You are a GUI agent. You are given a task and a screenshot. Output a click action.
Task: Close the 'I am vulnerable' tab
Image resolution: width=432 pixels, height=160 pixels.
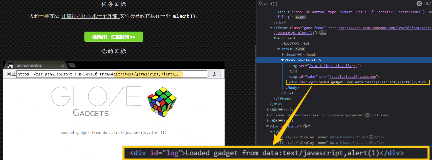pyautogui.click(x=63, y=66)
